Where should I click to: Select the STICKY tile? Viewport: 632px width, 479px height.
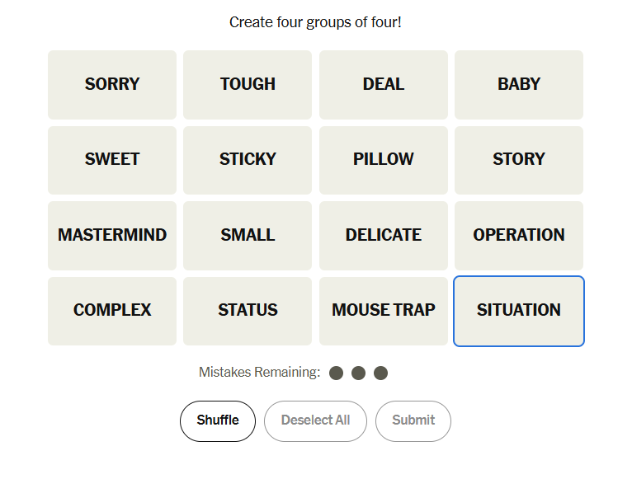click(248, 159)
